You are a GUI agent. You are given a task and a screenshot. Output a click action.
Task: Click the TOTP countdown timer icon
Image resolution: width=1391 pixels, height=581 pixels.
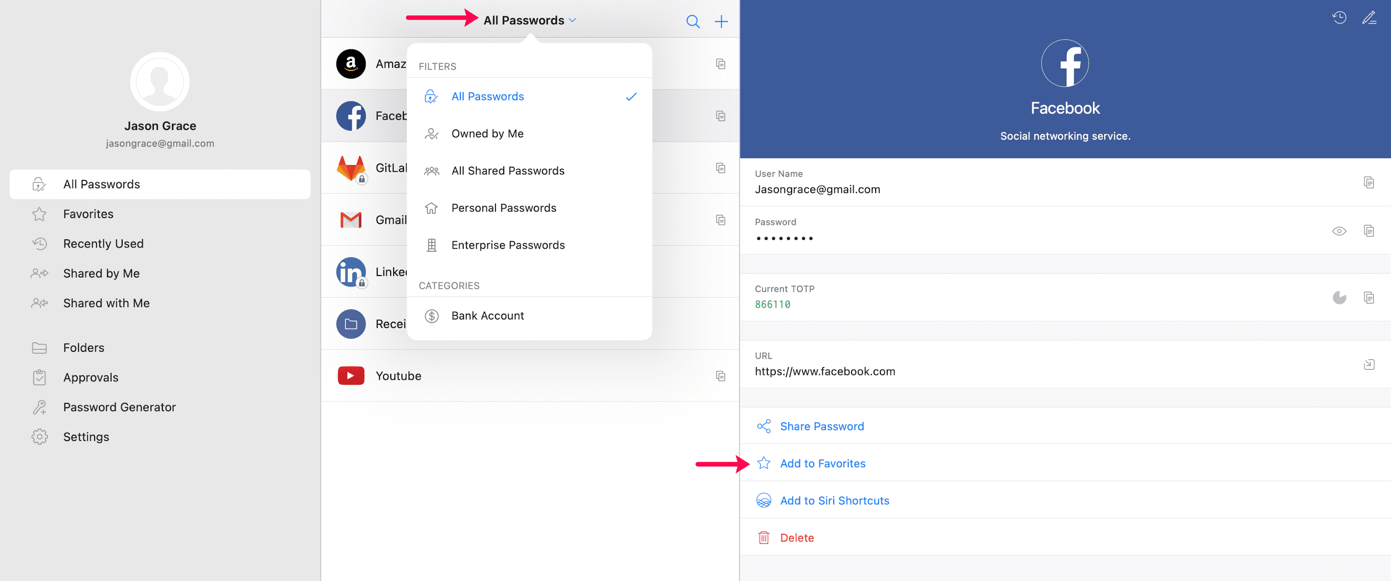1339,297
